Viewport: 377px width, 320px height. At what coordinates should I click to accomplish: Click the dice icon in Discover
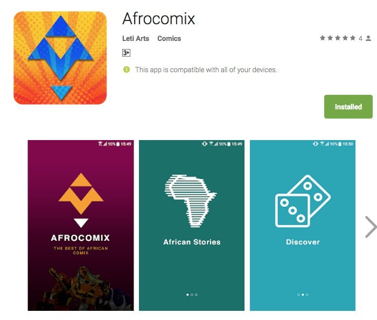pyautogui.click(x=303, y=201)
